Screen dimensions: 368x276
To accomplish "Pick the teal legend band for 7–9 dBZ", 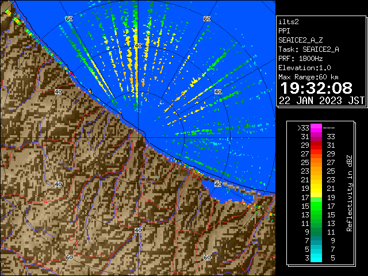I will [x=316, y=240].
